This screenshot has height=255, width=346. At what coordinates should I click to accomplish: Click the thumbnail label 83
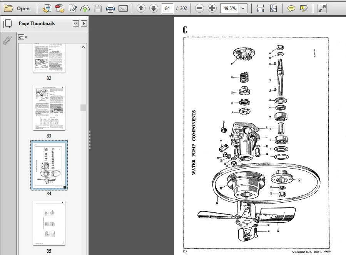(49, 136)
